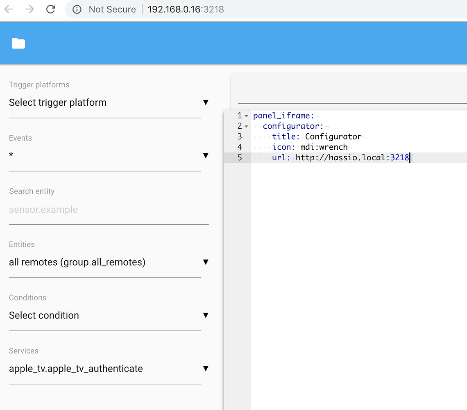
Task: Collapse the configurator block on line 2
Action: point(246,126)
